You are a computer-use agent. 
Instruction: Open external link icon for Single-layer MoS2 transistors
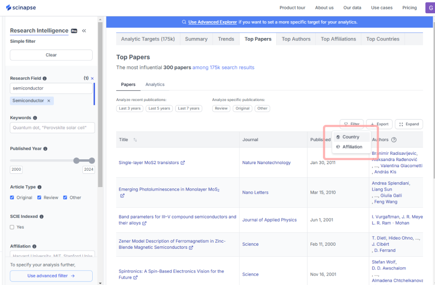coord(183,163)
